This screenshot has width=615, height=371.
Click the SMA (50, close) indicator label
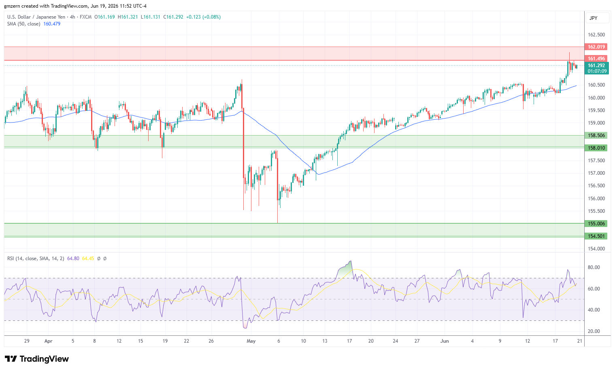(23, 24)
